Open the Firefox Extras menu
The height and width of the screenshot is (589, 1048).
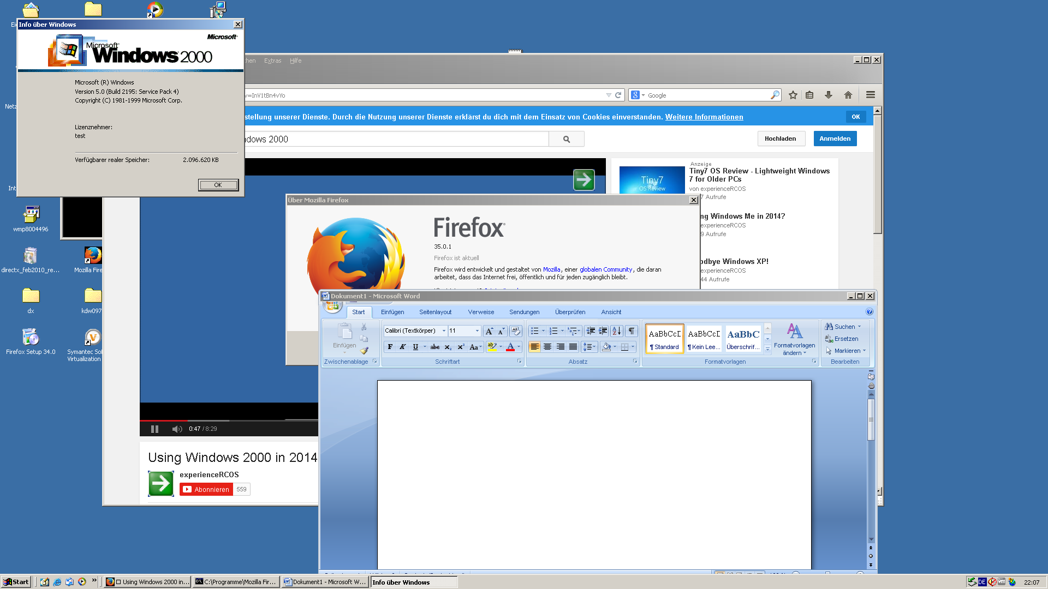272,61
